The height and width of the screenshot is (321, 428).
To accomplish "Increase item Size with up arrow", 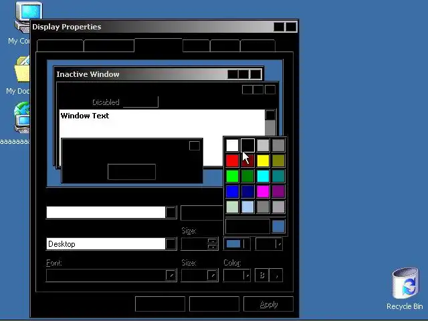I will coord(212,241).
